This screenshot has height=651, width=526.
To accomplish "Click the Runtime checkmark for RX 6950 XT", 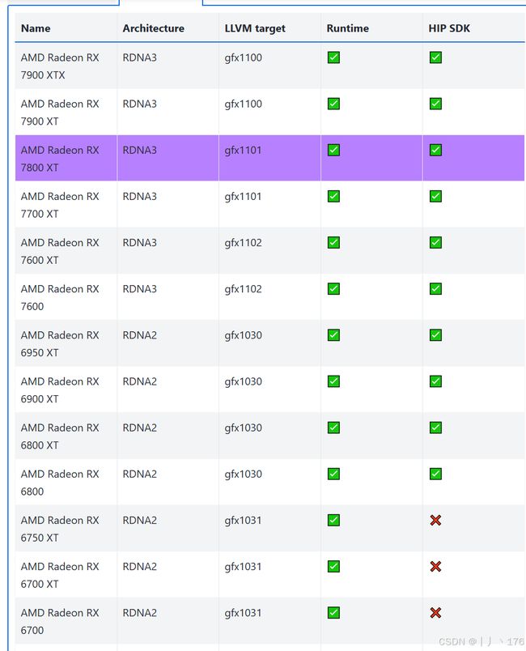I will click(333, 335).
